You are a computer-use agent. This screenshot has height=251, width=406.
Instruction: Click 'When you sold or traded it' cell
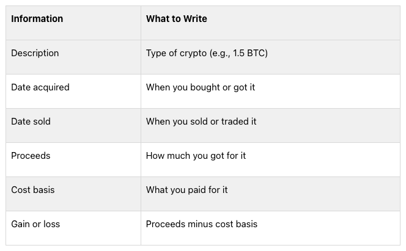pyautogui.click(x=201, y=122)
